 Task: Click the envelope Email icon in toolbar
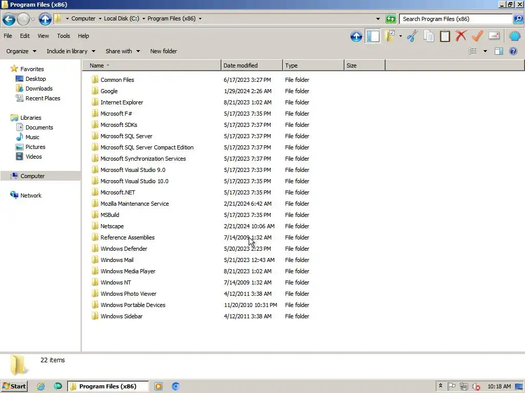tap(494, 35)
